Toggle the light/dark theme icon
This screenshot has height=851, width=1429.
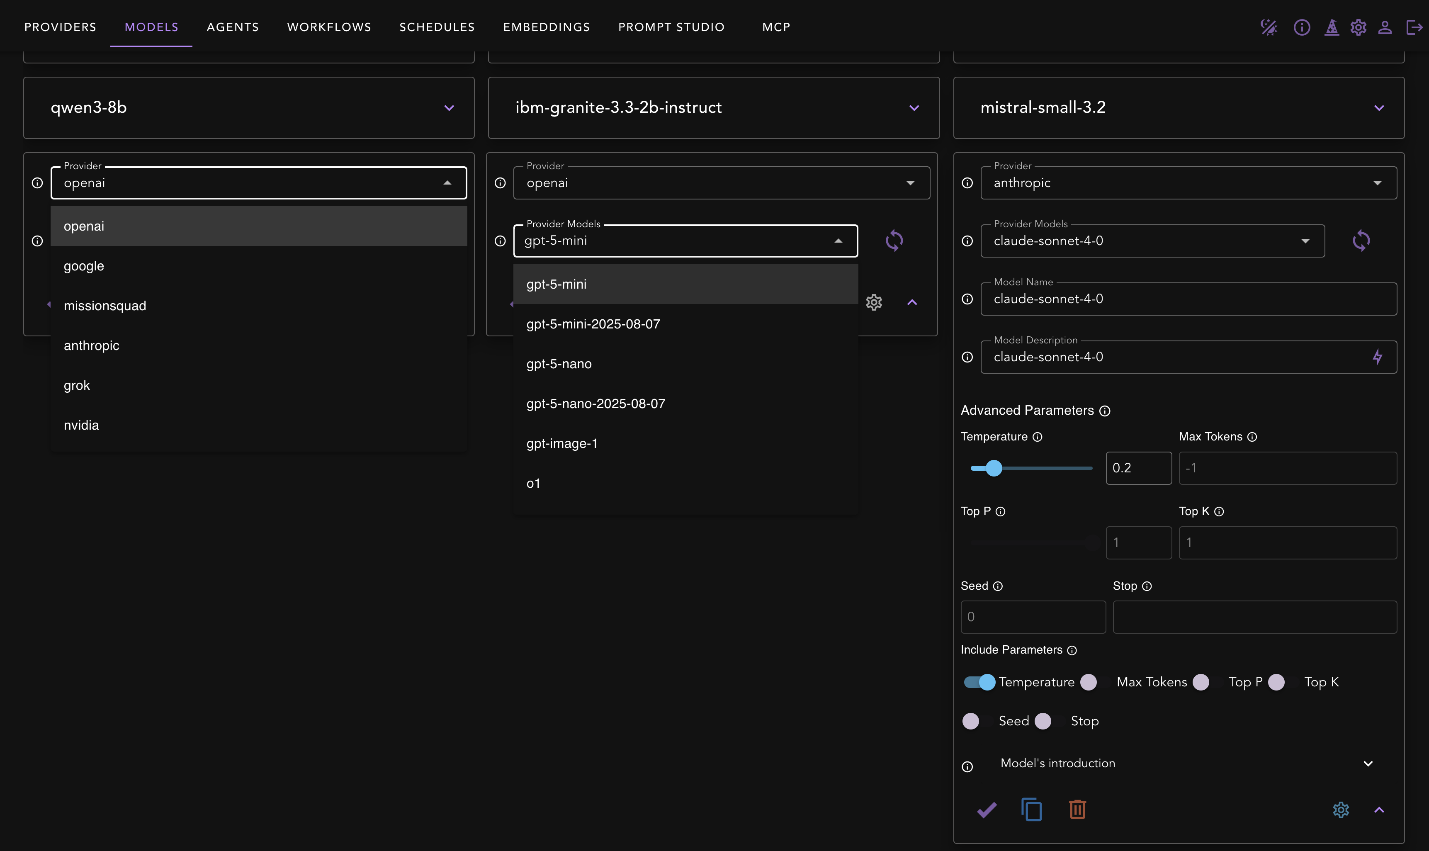click(1269, 27)
